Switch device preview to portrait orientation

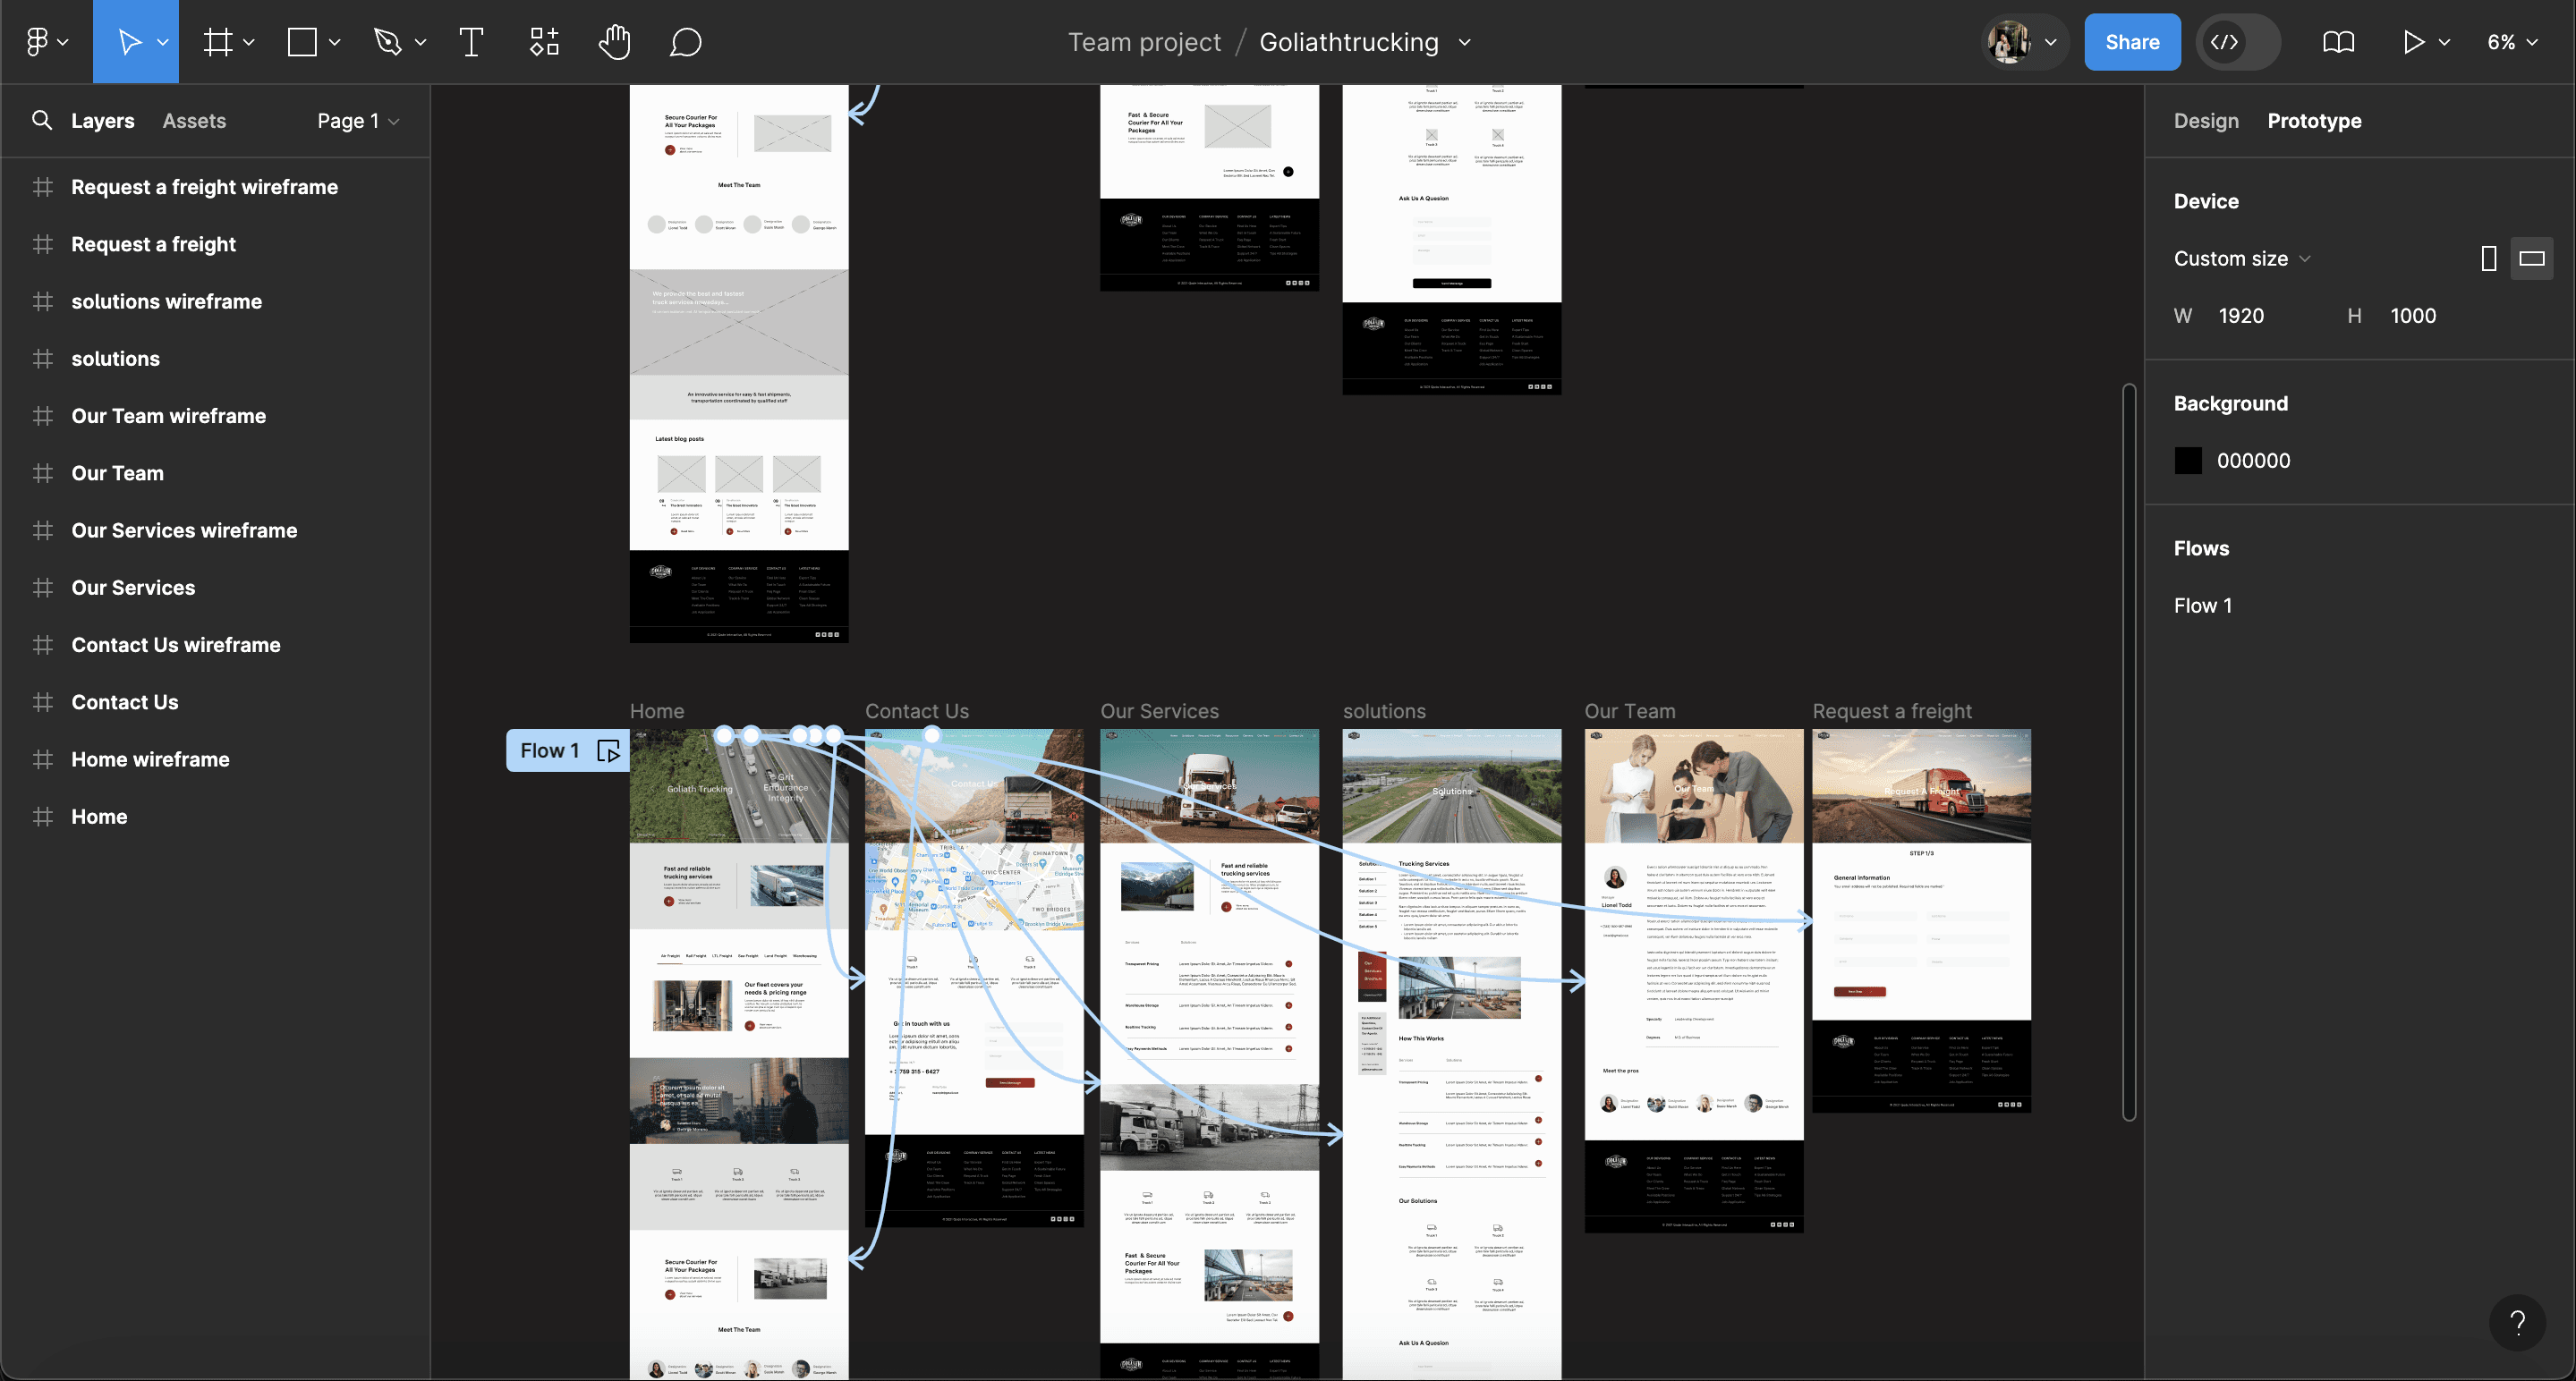point(2487,258)
